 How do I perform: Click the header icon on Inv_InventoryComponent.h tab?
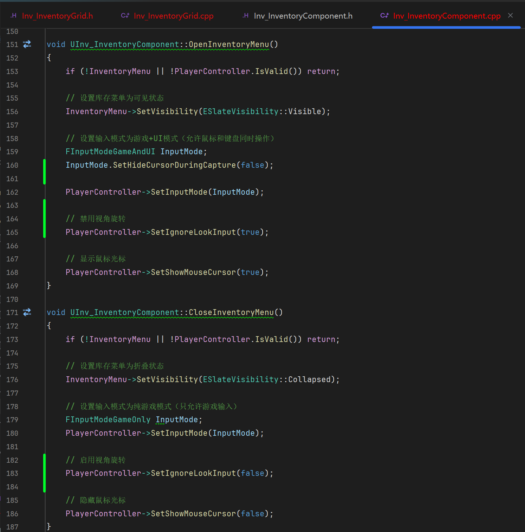coord(246,16)
